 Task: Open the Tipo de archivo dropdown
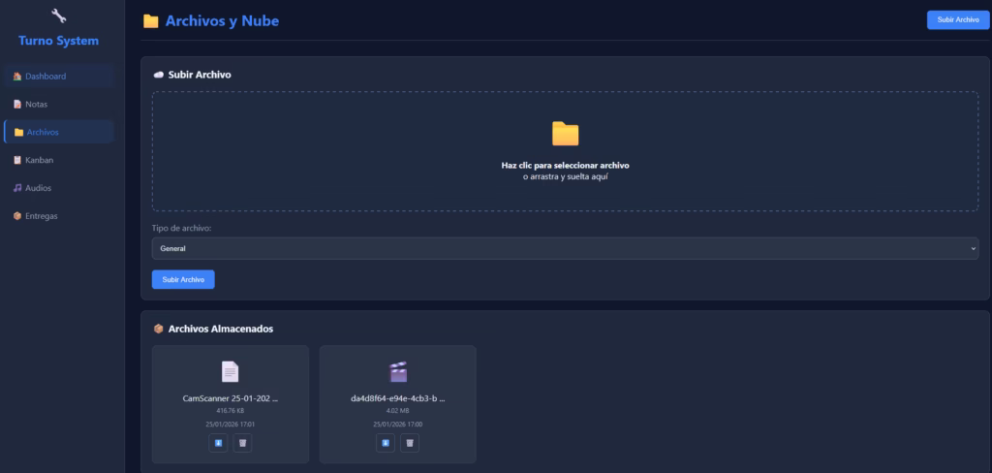(565, 248)
